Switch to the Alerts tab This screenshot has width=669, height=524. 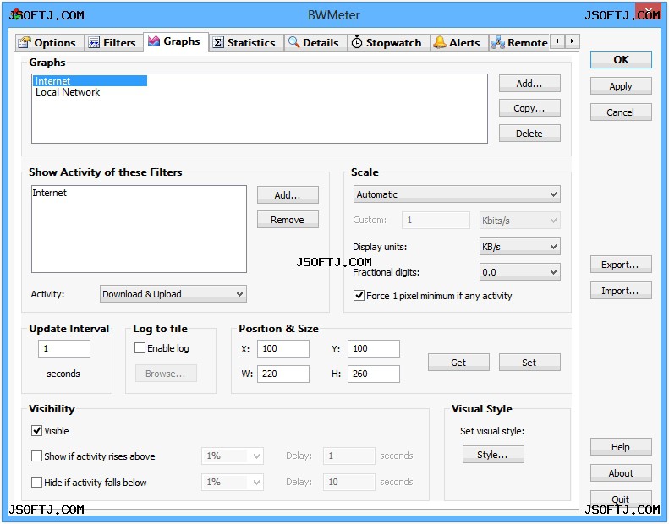tap(459, 42)
